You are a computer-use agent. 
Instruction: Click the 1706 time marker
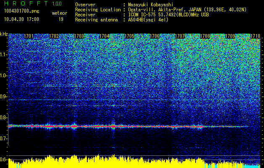point(154,36)
